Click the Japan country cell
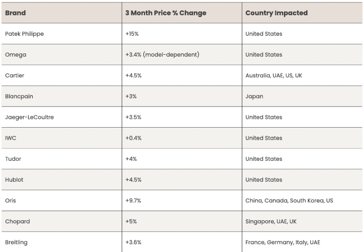This screenshot has height=252, width=363. 254,96
